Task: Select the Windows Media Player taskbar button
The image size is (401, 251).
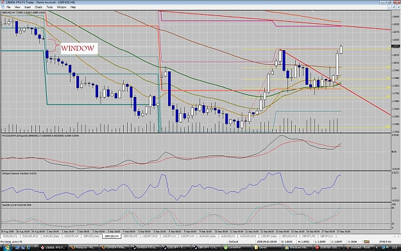Action: point(298,247)
